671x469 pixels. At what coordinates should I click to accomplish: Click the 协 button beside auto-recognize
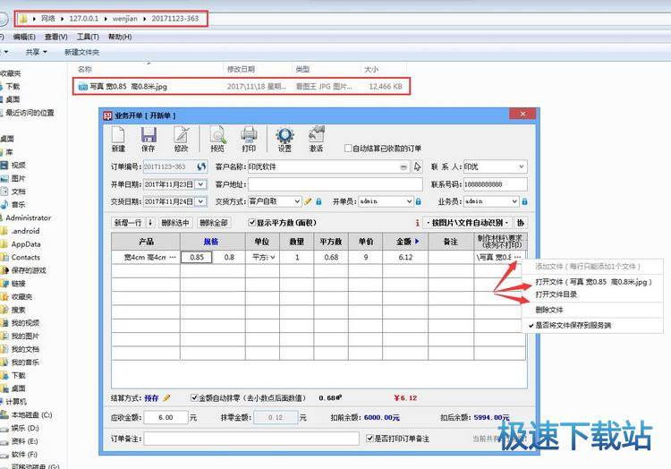pyautogui.click(x=521, y=223)
